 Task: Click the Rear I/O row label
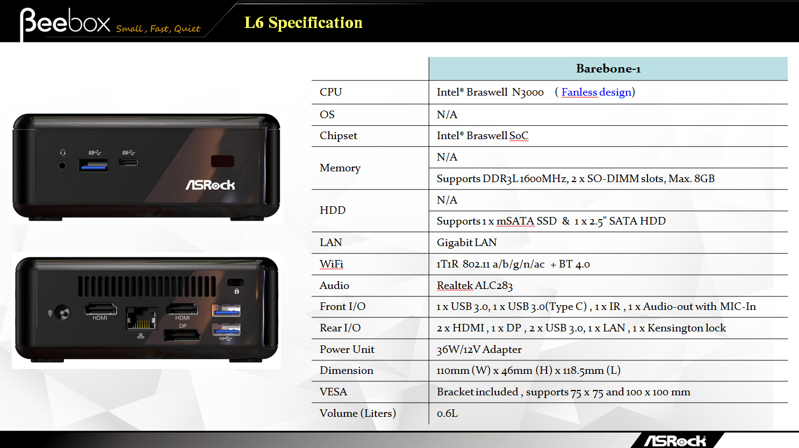point(340,328)
